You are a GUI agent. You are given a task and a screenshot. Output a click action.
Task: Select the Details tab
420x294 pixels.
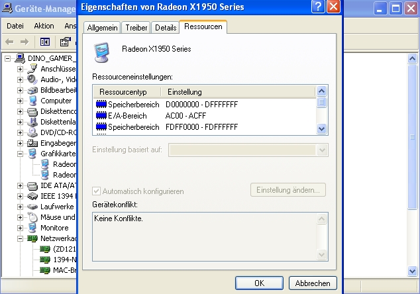tap(165, 28)
